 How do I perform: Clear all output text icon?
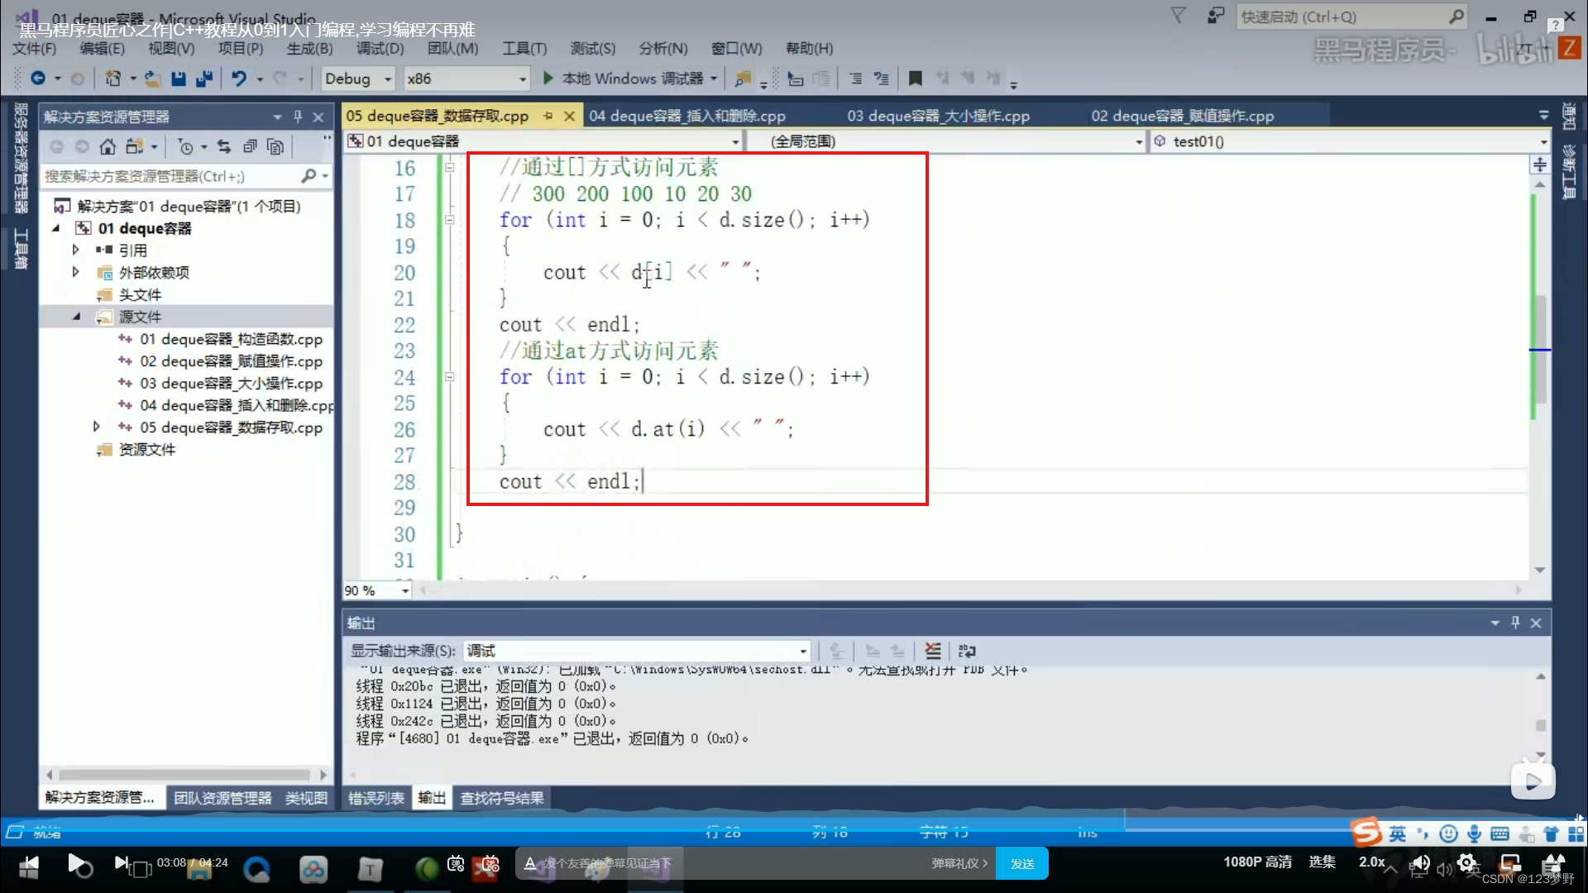[933, 651]
